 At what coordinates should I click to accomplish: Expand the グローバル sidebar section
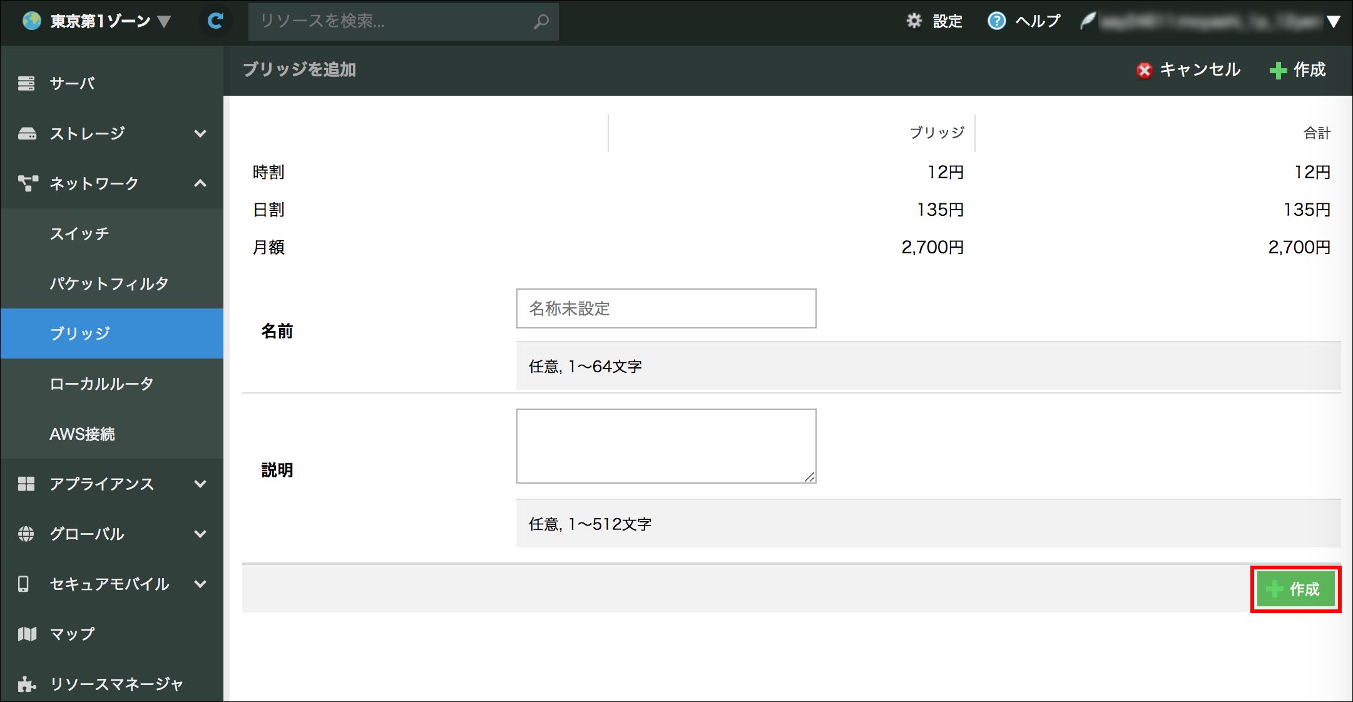point(200,534)
